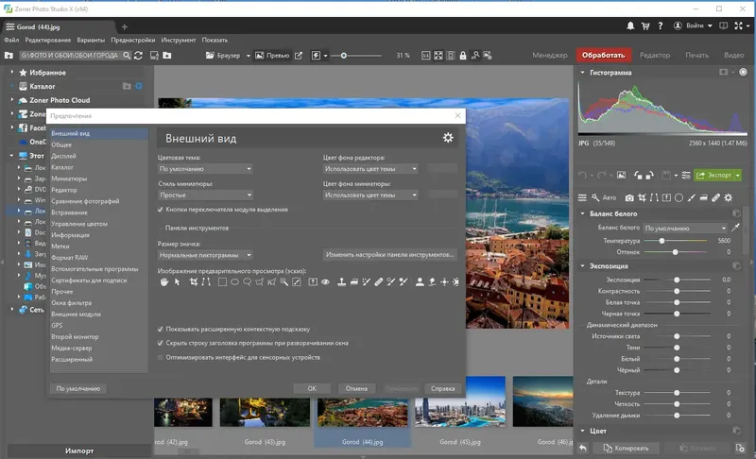This screenshot has height=459, width=756.
Task: Click the gear icon in Внешний вид header
Action: pos(448,138)
